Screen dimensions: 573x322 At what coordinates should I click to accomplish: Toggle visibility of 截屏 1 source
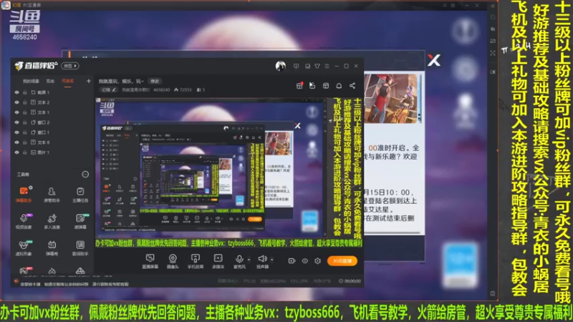pos(16,93)
